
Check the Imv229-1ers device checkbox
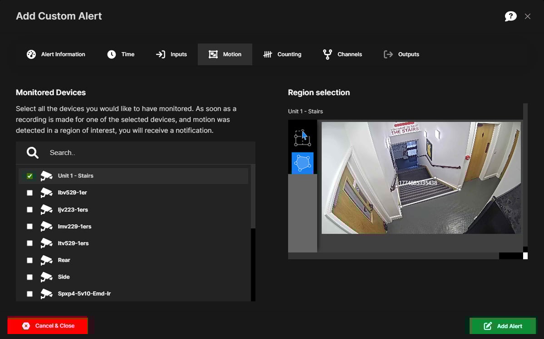[x=30, y=226]
